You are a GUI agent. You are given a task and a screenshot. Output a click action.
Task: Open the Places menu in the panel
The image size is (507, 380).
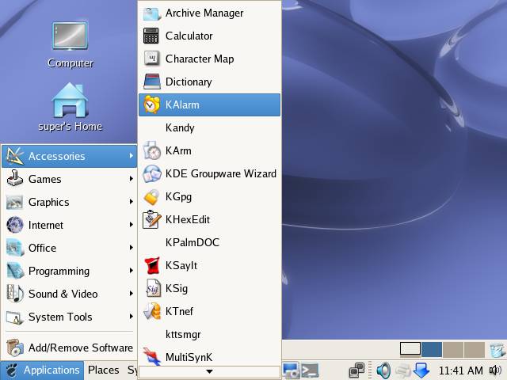coord(103,370)
